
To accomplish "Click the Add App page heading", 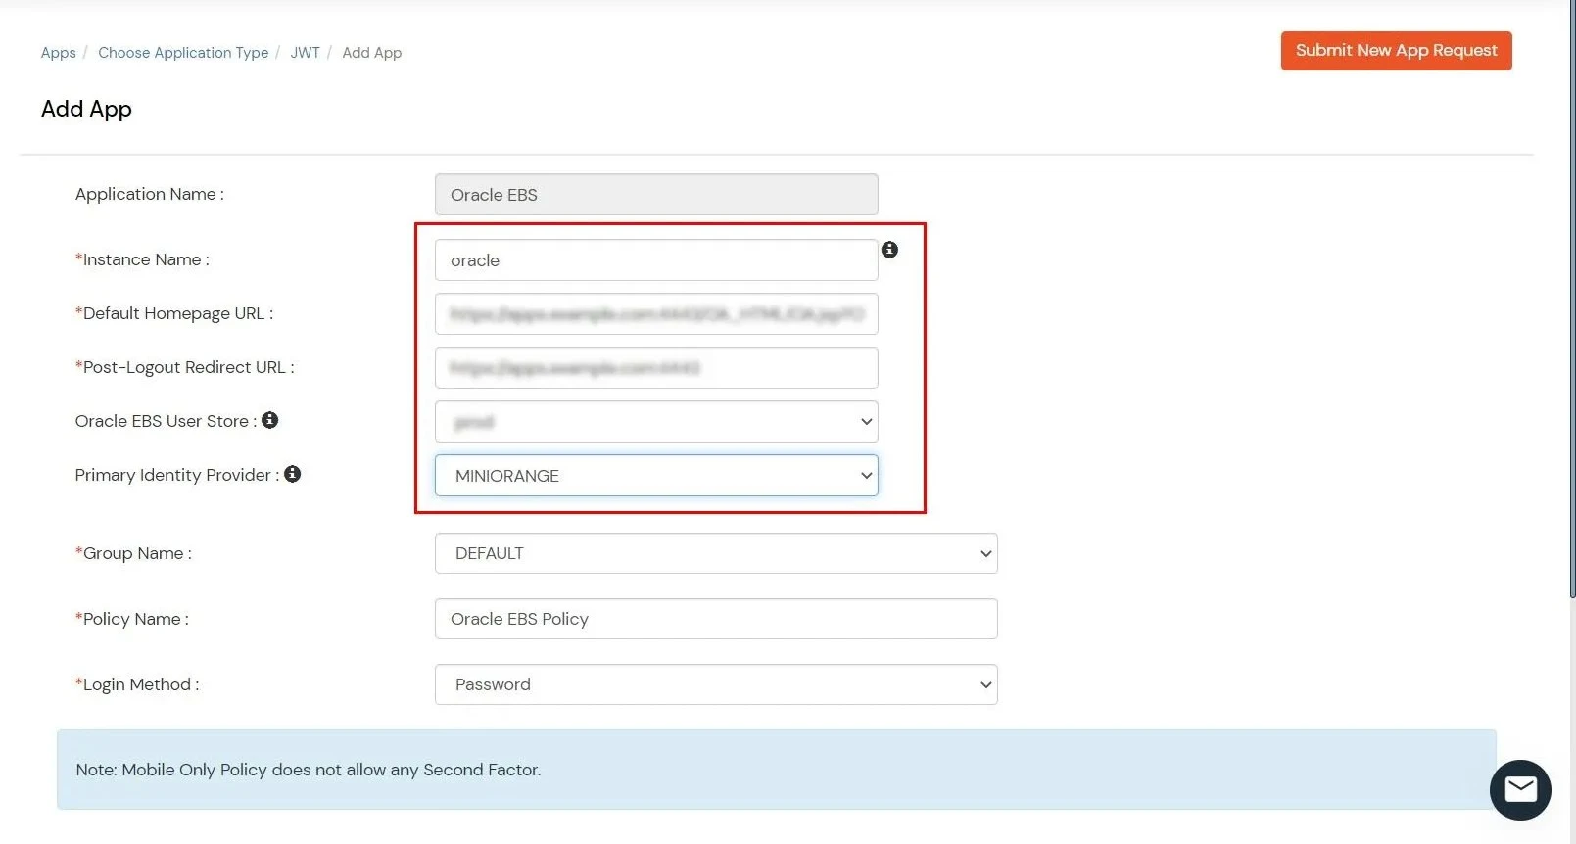I will pyautogui.click(x=86, y=109).
